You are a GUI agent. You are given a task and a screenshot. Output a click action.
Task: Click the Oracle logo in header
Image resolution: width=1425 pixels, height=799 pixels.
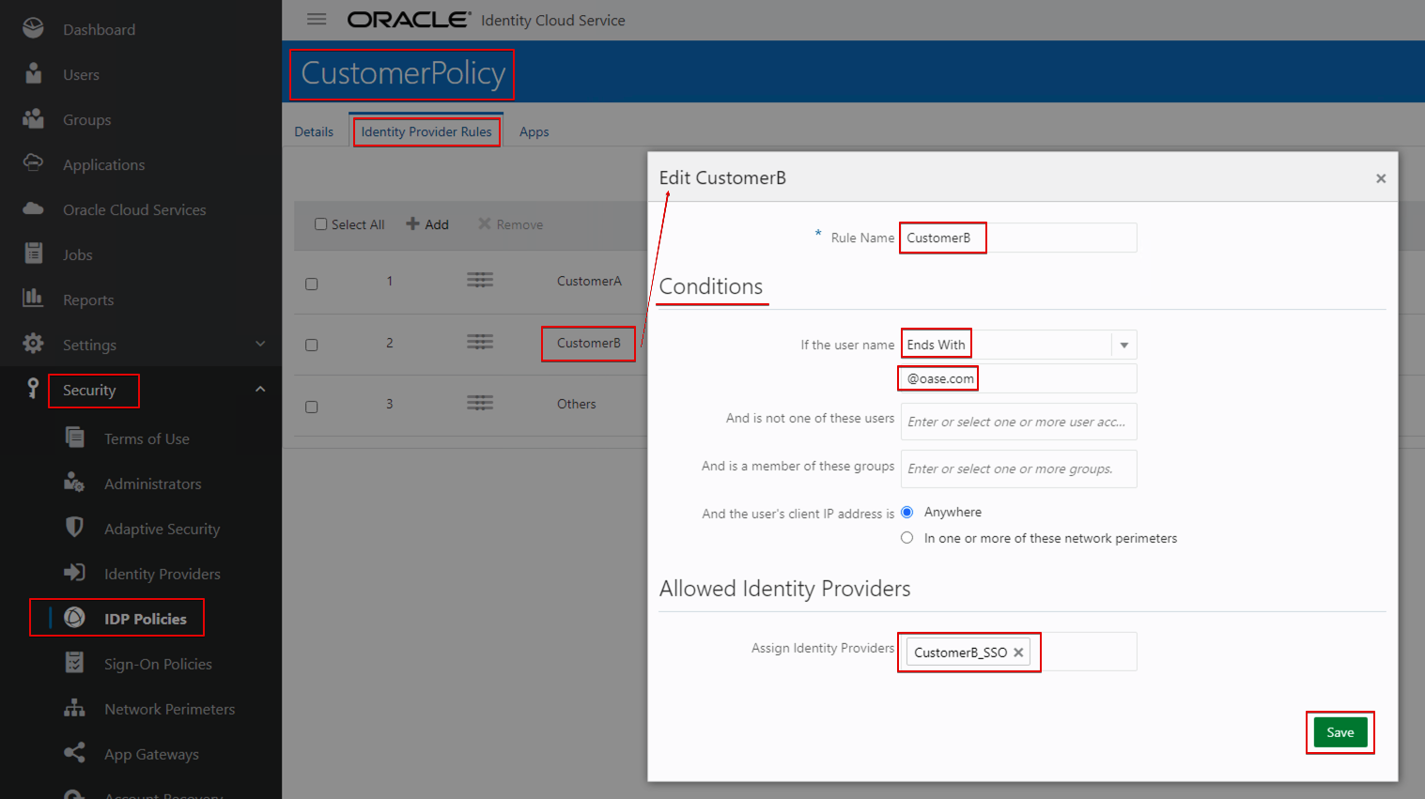pyautogui.click(x=409, y=20)
